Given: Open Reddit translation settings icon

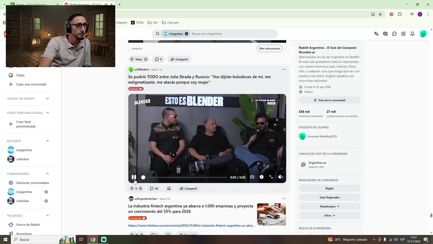Looking at the screenshot, I should (376, 34).
